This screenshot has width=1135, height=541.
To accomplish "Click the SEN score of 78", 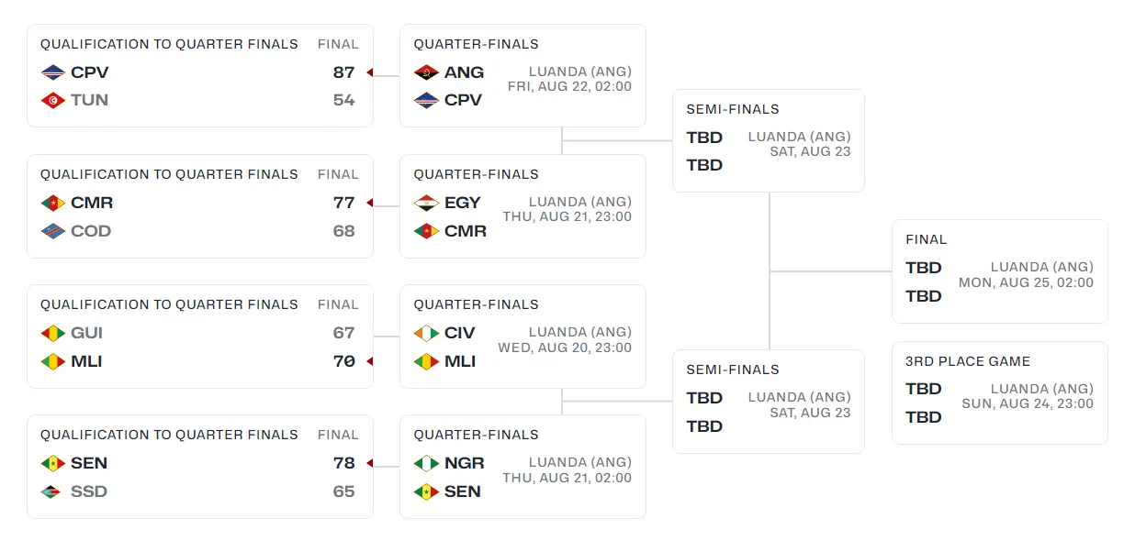I will tap(343, 463).
